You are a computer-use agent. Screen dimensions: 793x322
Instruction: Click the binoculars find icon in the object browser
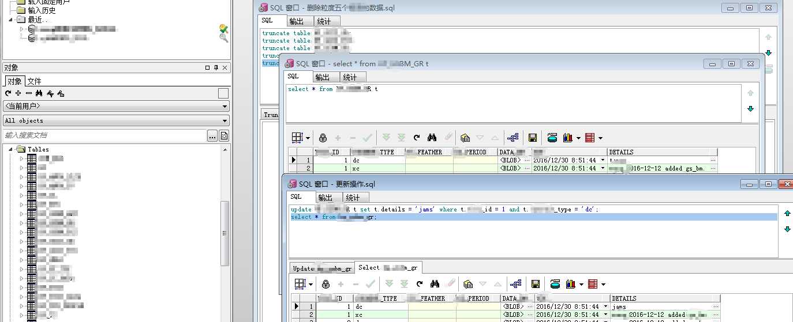[x=39, y=93]
